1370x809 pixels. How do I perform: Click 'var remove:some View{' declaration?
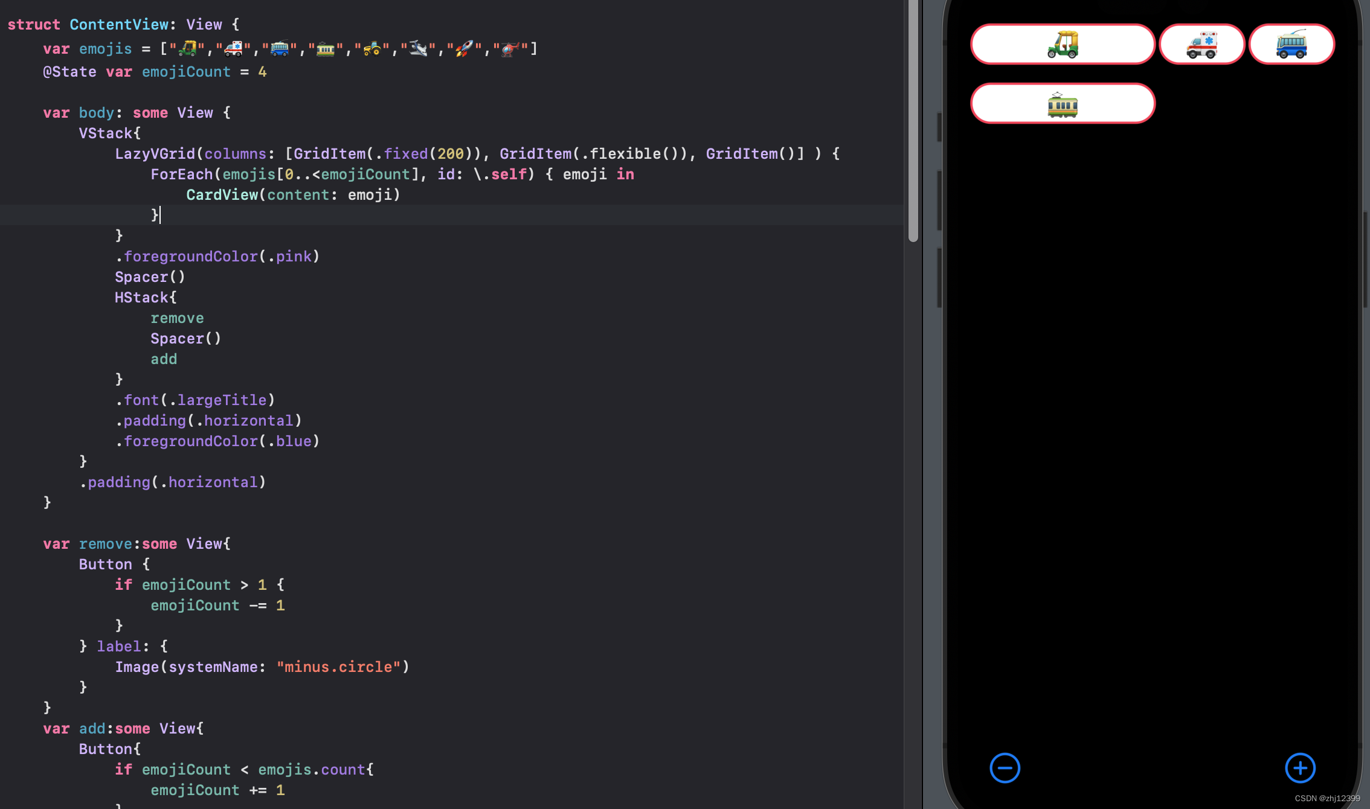pos(137,544)
